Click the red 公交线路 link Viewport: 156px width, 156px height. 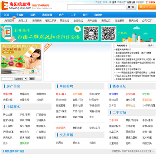pos(130,94)
